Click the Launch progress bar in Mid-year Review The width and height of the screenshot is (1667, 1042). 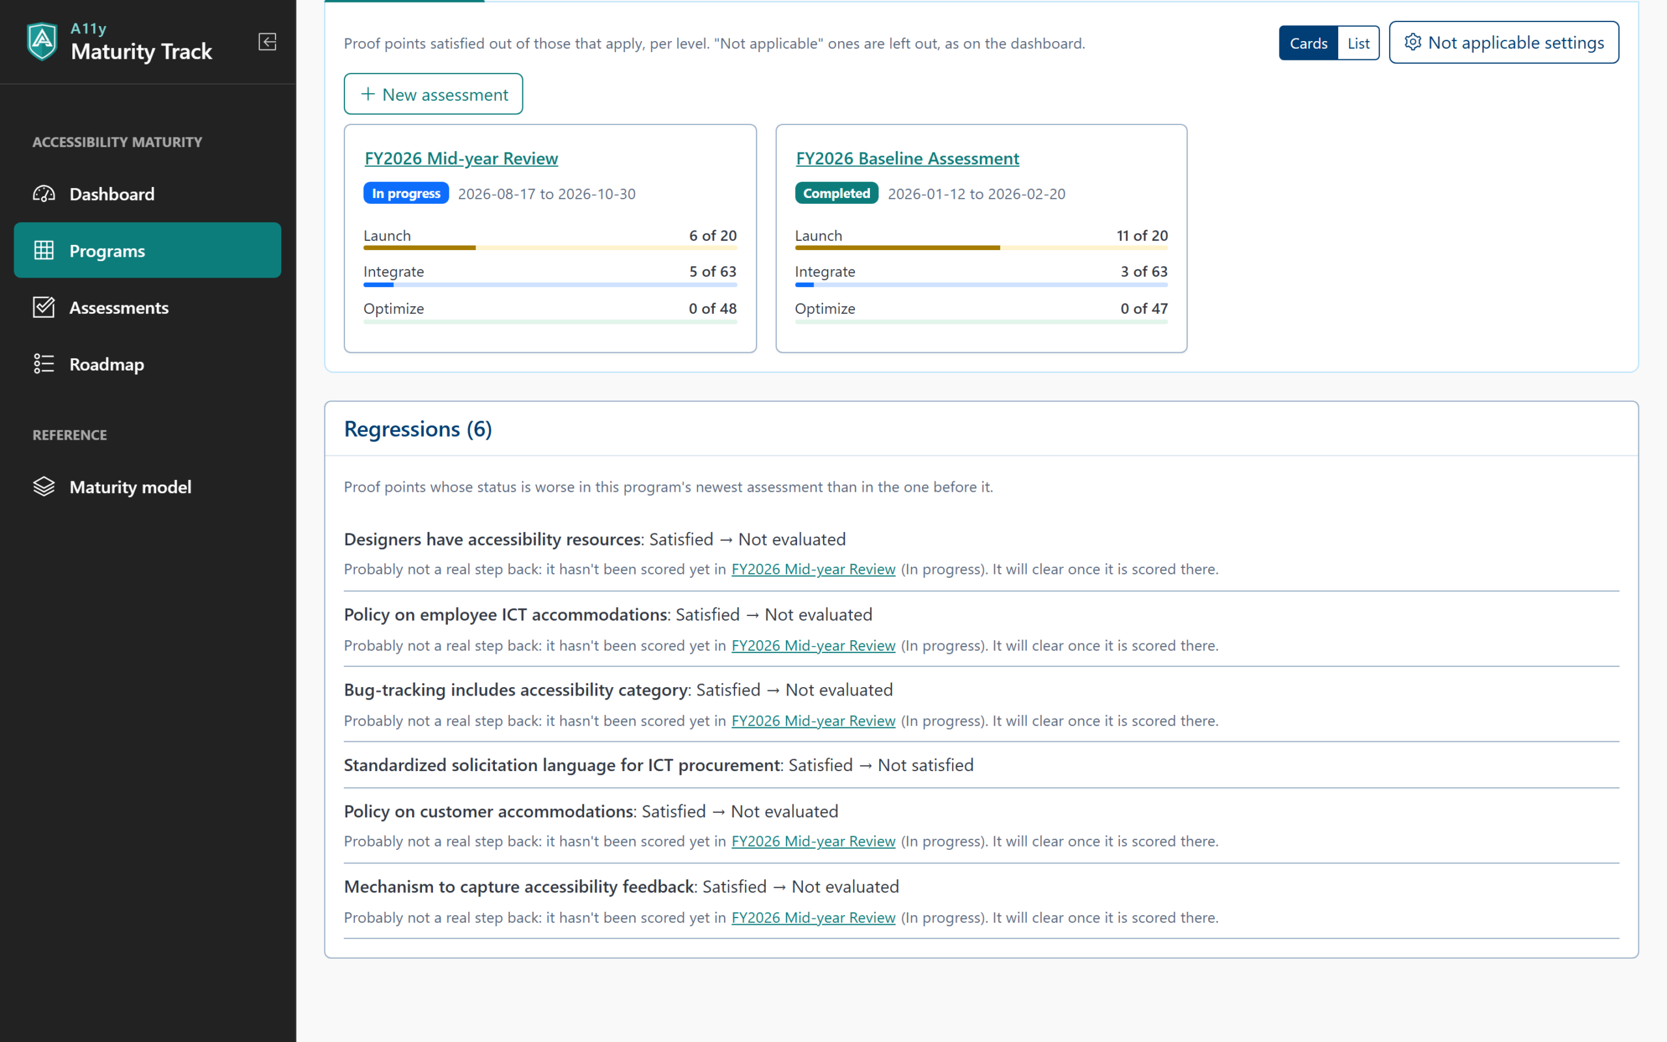click(550, 247)
